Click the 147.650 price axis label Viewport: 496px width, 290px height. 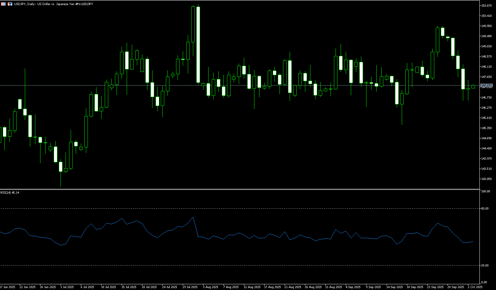point(486,77)
